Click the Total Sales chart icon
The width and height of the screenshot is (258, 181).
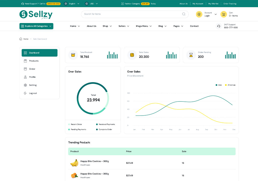(132, 55)
